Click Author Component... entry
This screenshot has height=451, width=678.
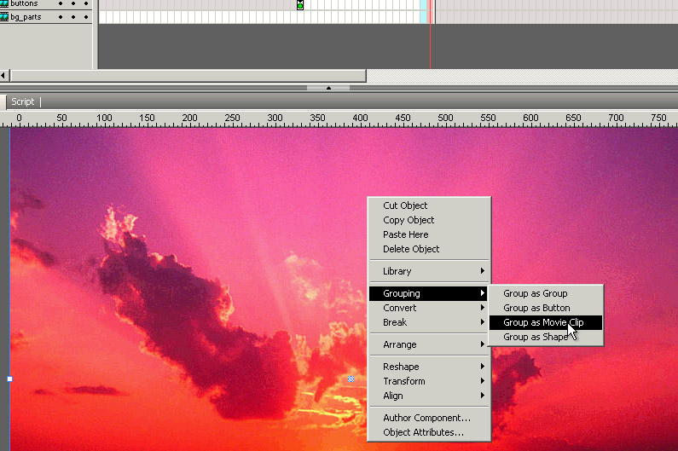tap(426, 418)
